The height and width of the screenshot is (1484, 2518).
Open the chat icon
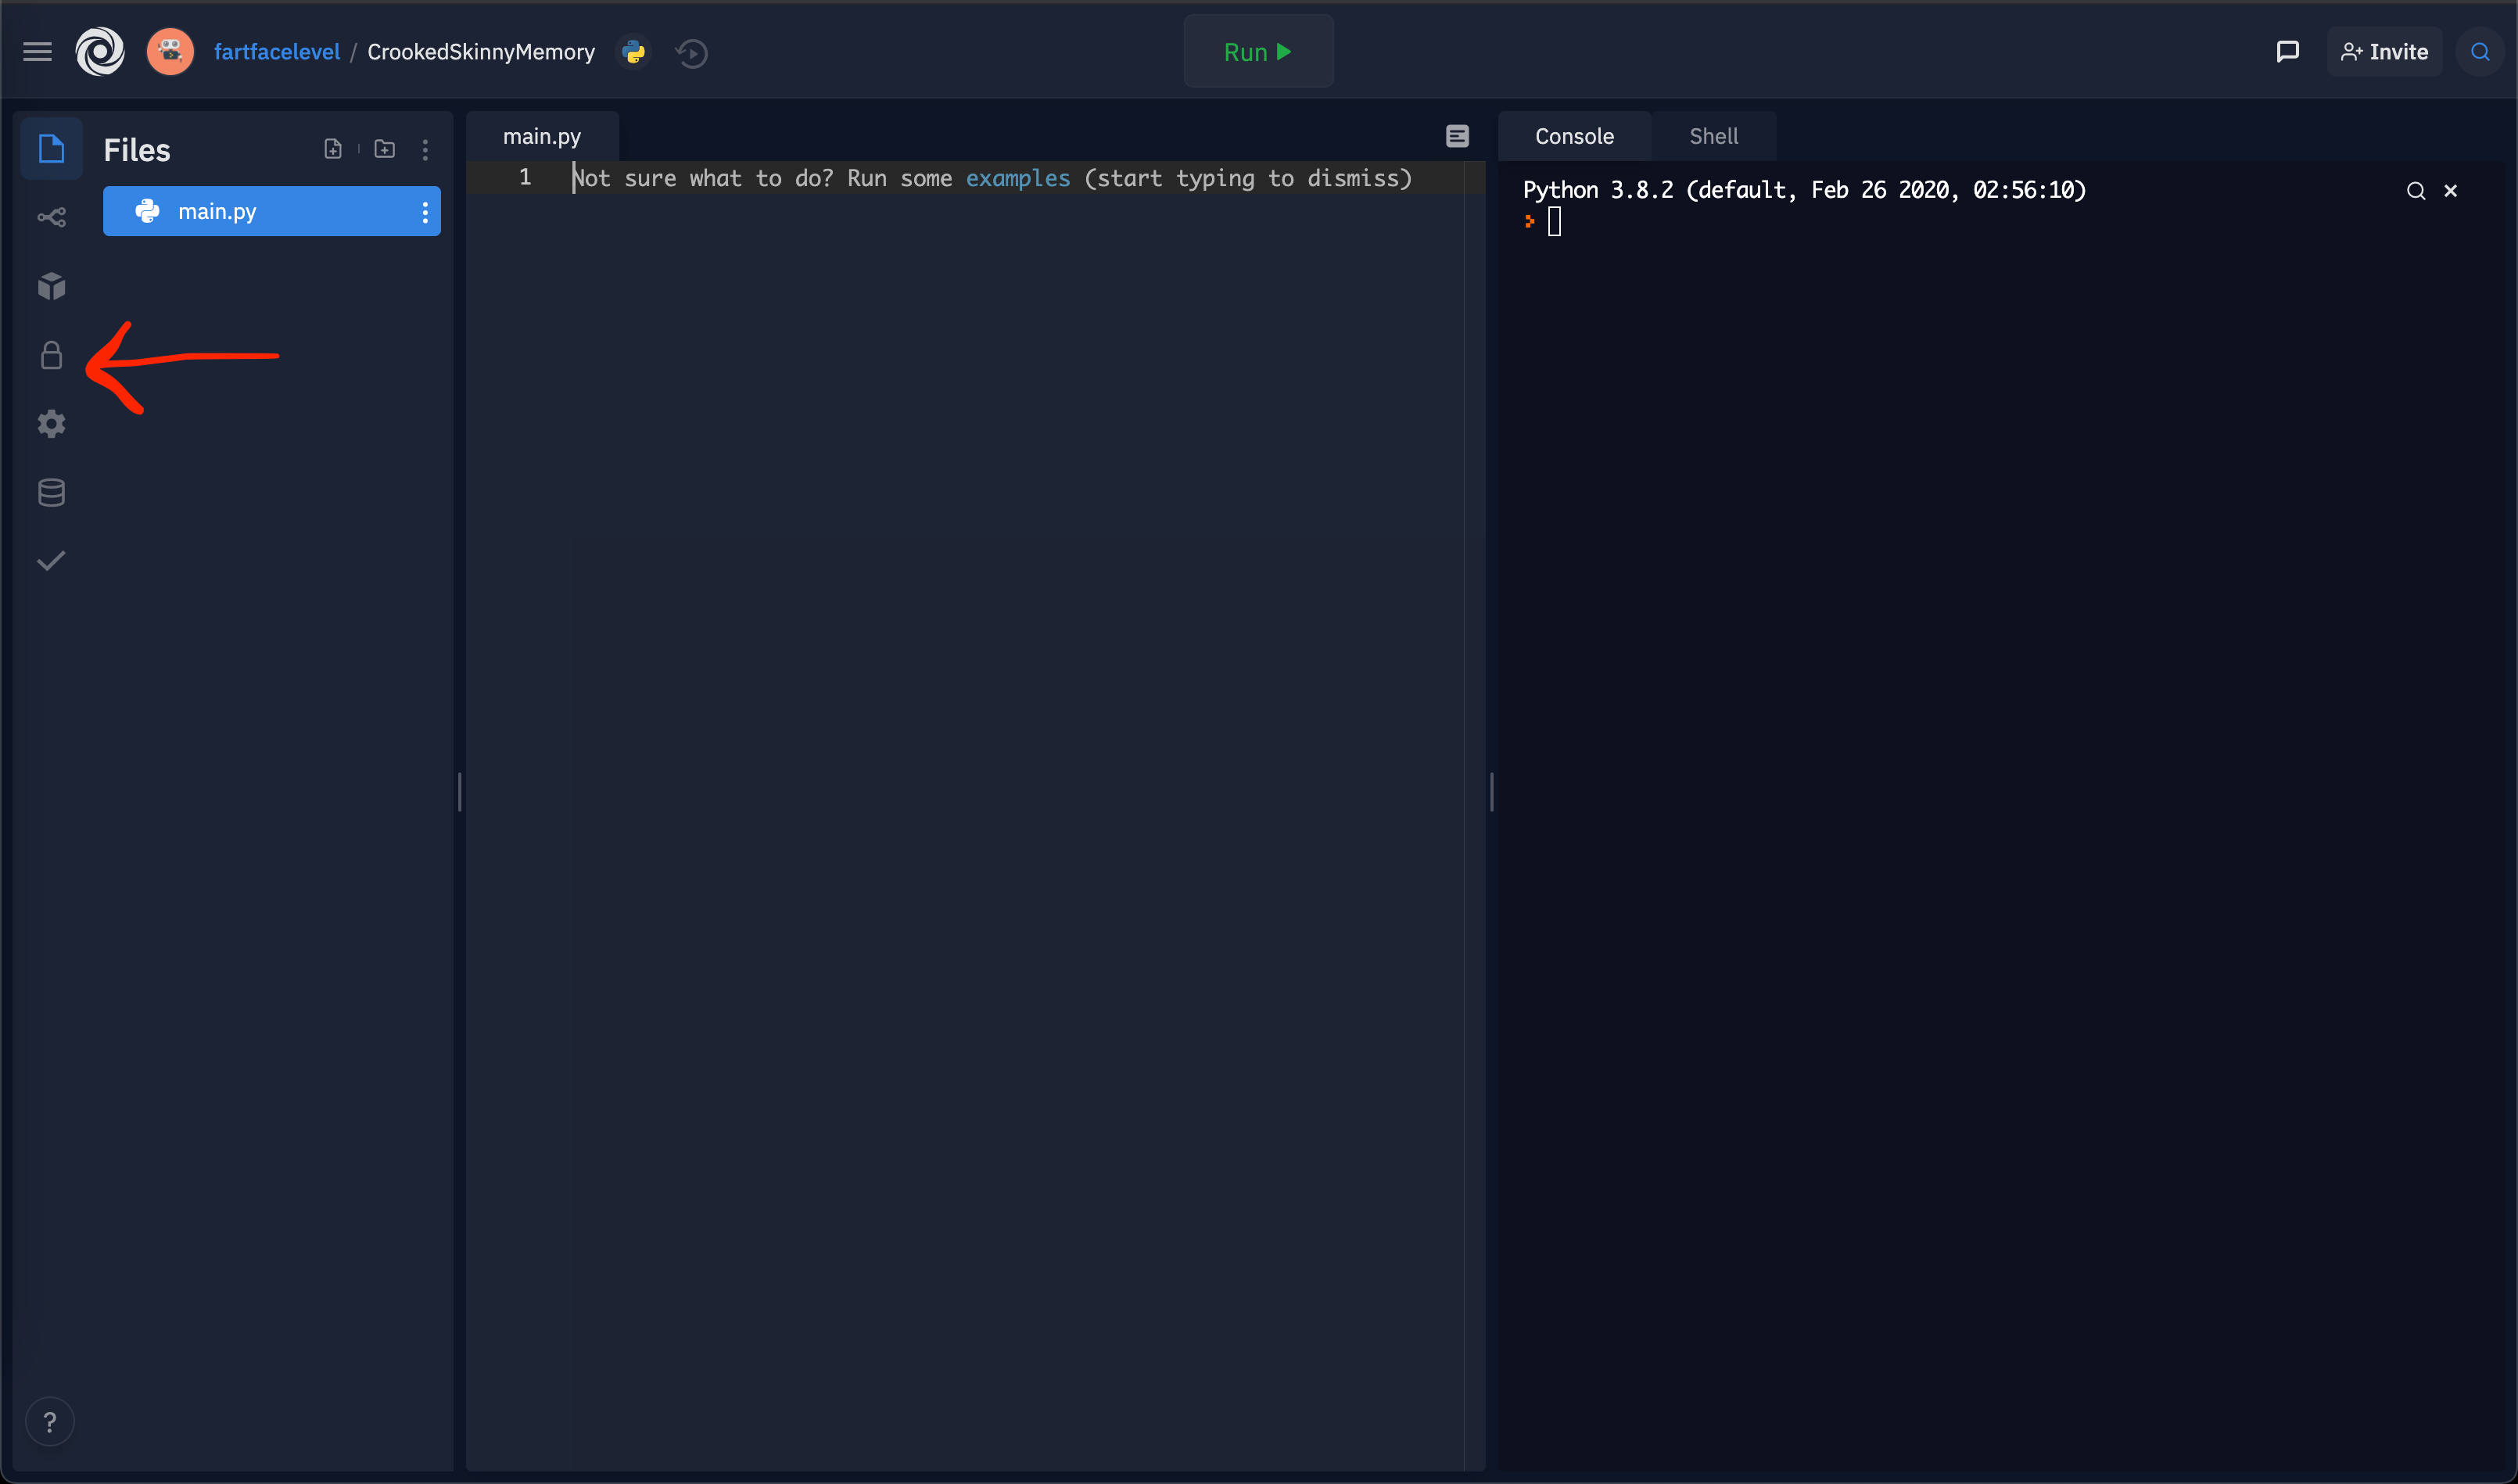[x=2287, y=52]
